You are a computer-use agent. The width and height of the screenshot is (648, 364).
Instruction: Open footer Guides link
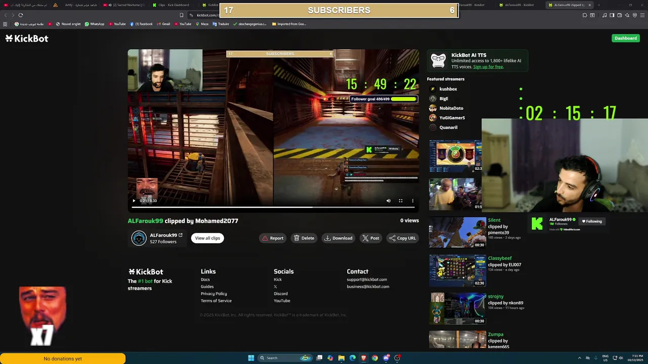pos(207,287)
